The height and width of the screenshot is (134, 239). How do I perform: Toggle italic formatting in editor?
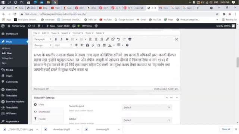coord(61,39)
